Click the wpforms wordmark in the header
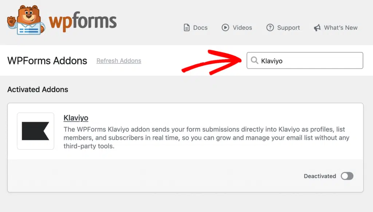 [83, 22]
